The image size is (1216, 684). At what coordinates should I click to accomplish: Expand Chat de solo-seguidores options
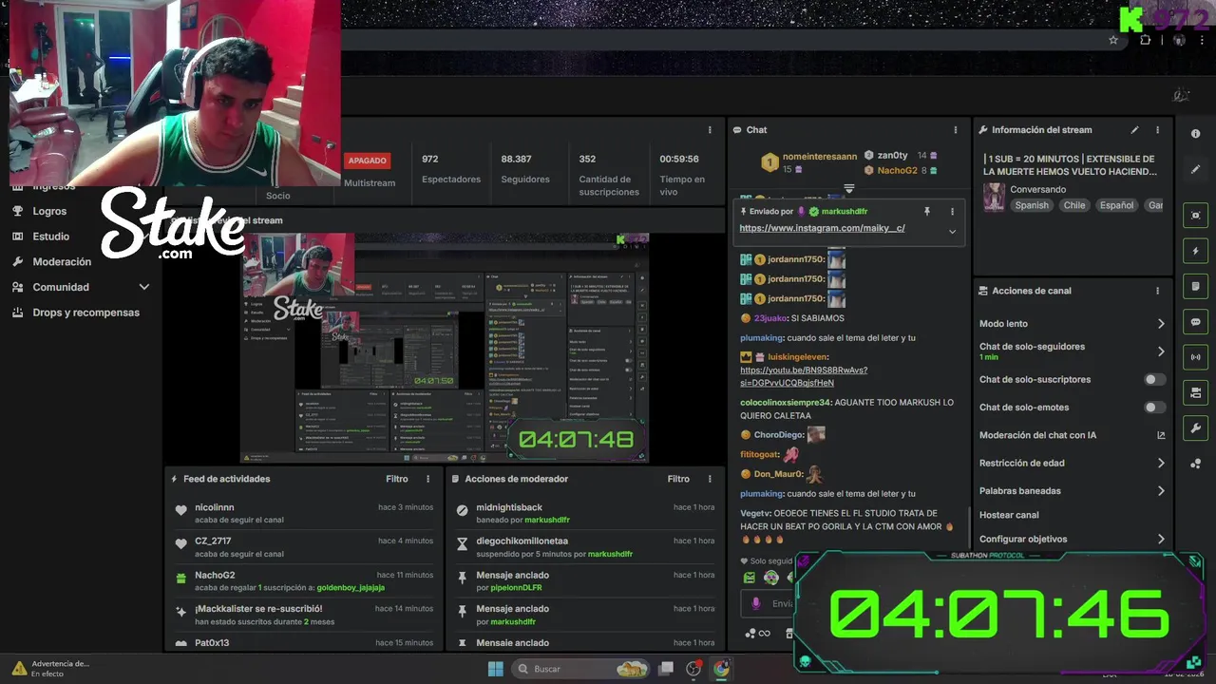point(1161,351)
